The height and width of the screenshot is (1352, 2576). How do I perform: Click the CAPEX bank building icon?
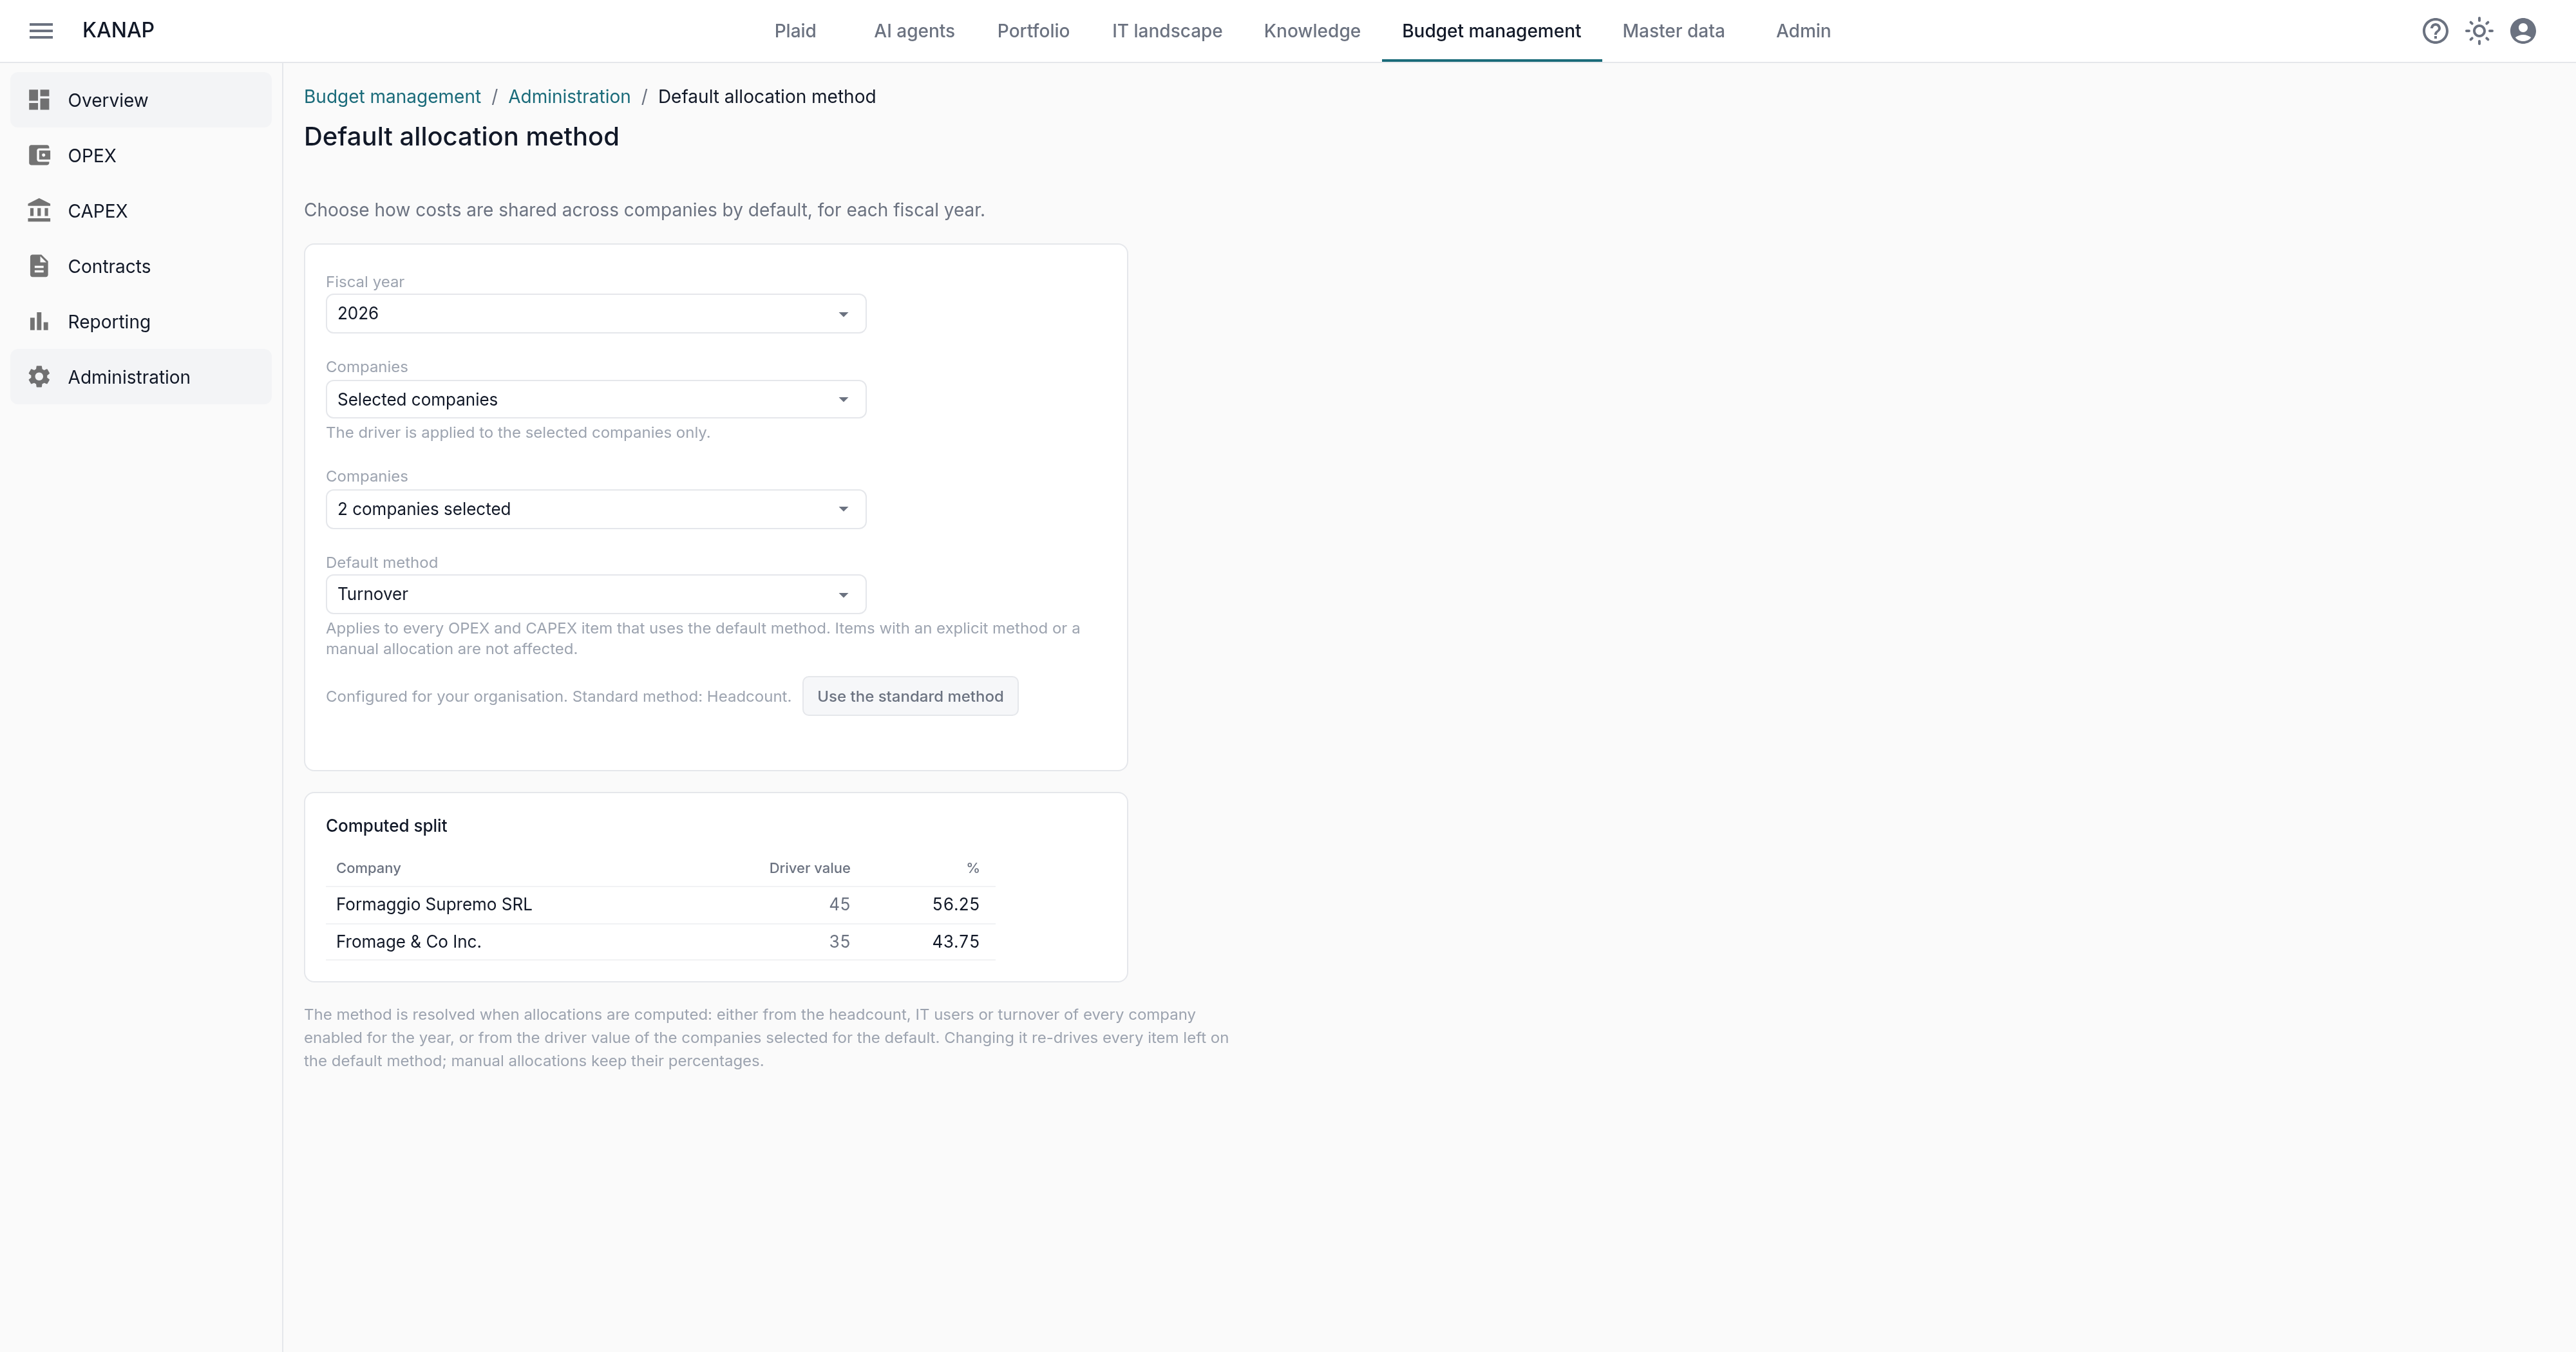pos(39,210)
